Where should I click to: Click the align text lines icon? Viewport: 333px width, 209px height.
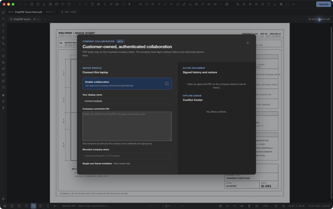[130, 4]
